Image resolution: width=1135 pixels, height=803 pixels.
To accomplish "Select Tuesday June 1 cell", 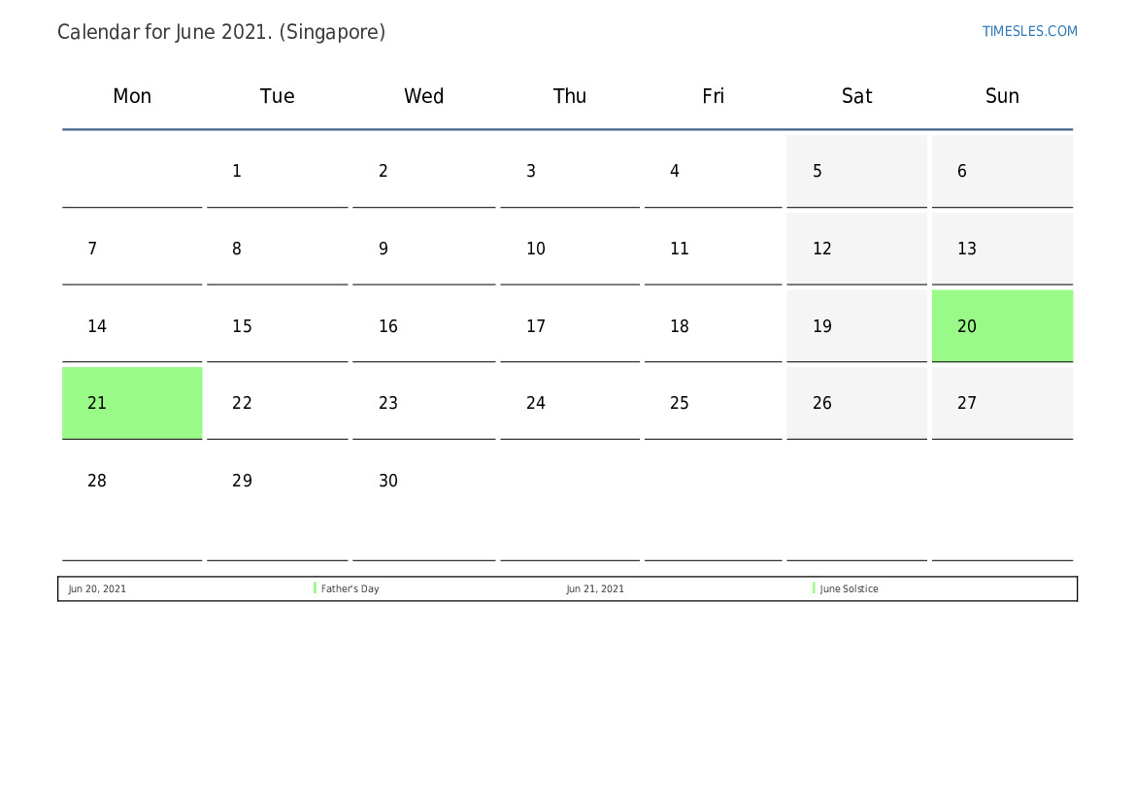I will [x=277, y=172].
